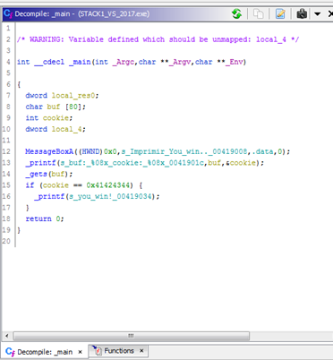Close the Decompile: _main tab

point(80,352)
